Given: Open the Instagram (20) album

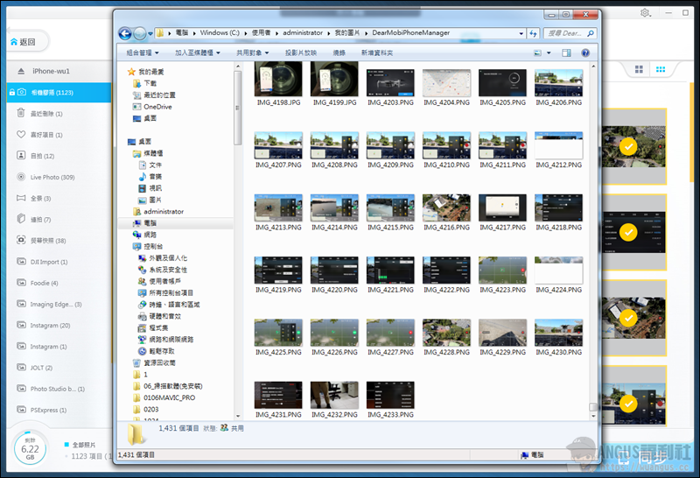Looking at the screenshot, I should (x=50, y=325).
